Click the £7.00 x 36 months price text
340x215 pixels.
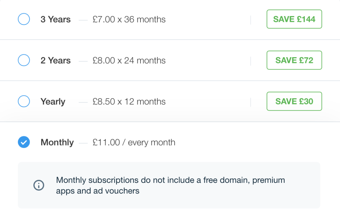click(129, 19)
